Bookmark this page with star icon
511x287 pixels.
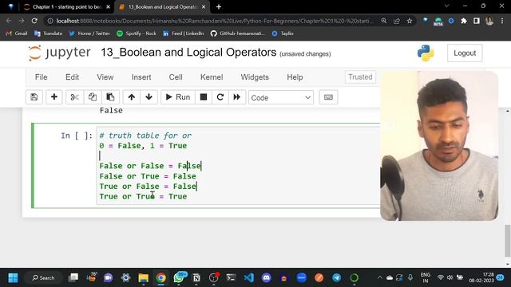[x=410, y=21]
